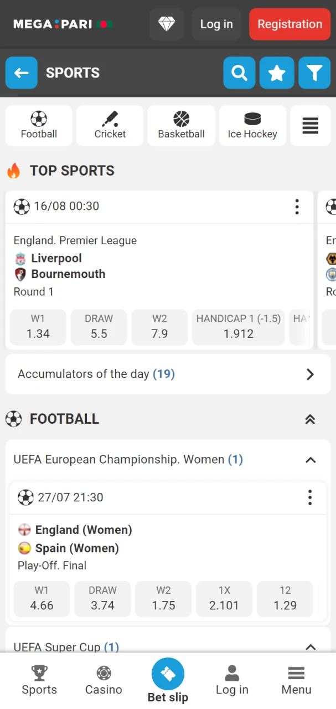Open the Bet slip ticket icon
This screenshot has width=336, height=709.
168,674
